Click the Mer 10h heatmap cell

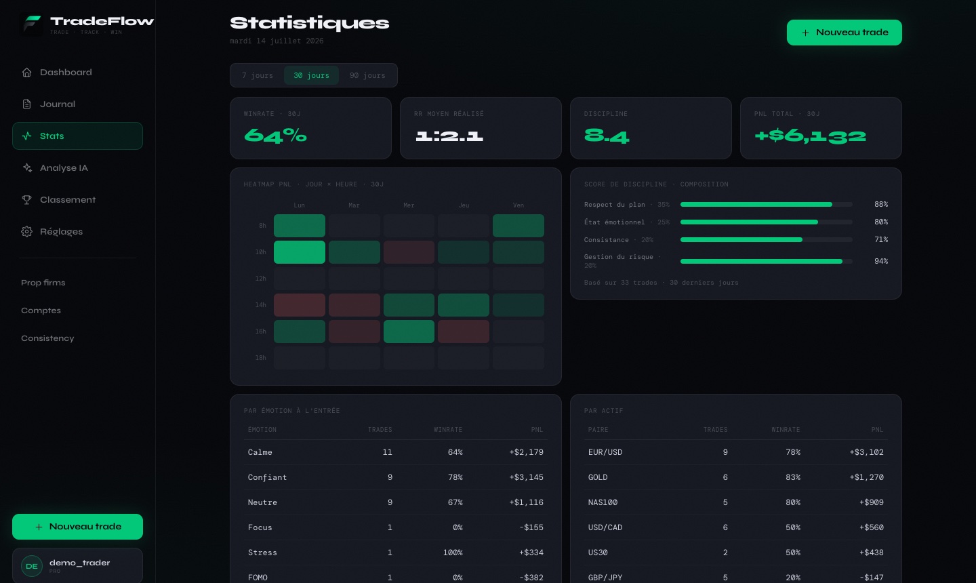click(x=409, y=252)
